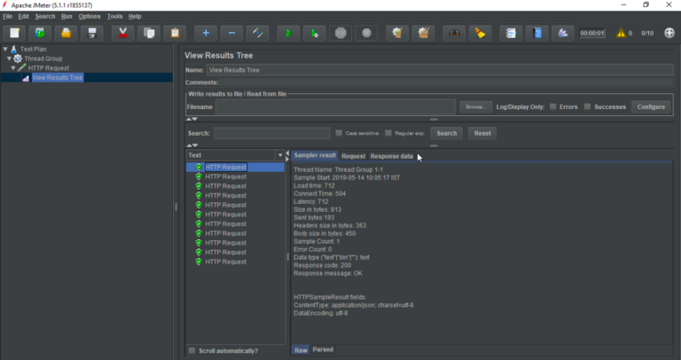Enable Scroll automatically checkbox
The width and height of the screenshot is (681, 360).
(192, 350)
